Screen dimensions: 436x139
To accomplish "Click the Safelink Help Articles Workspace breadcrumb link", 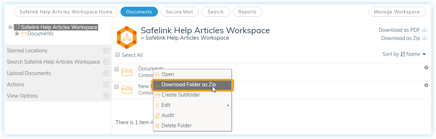I will click(187, 38).
